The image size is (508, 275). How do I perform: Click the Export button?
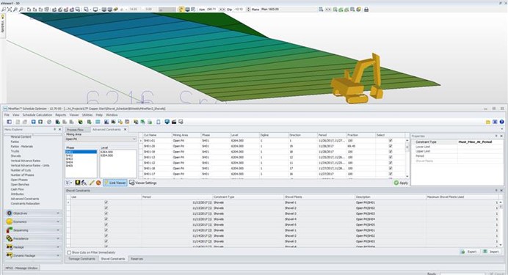click(469, 252)
